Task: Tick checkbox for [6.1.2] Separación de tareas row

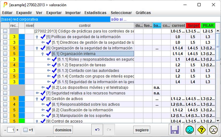Action: [5, 65]
